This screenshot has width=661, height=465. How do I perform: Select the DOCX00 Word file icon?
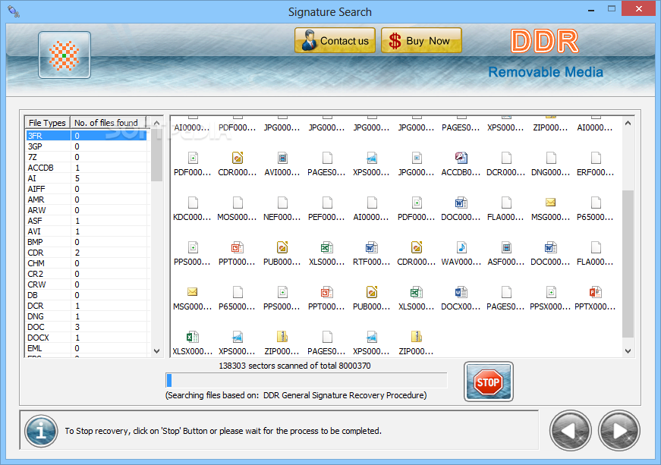coord(461,292)
